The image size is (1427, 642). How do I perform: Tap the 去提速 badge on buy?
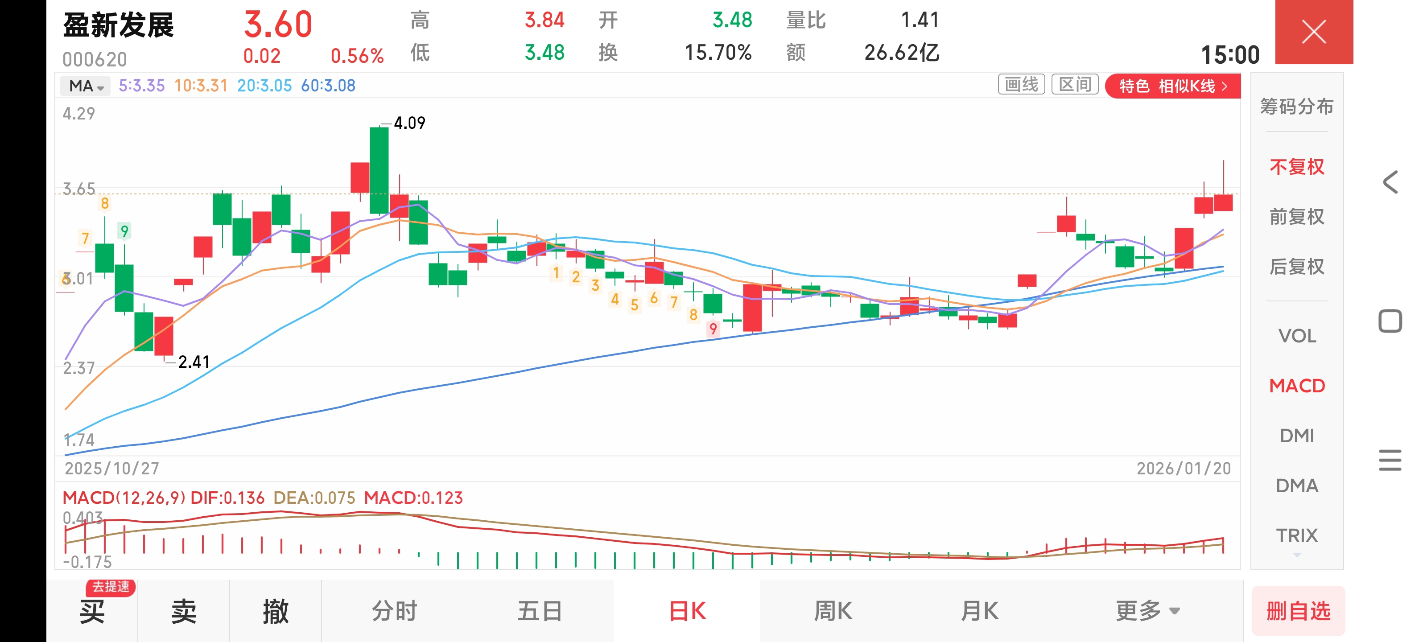[x=111, y=587]
